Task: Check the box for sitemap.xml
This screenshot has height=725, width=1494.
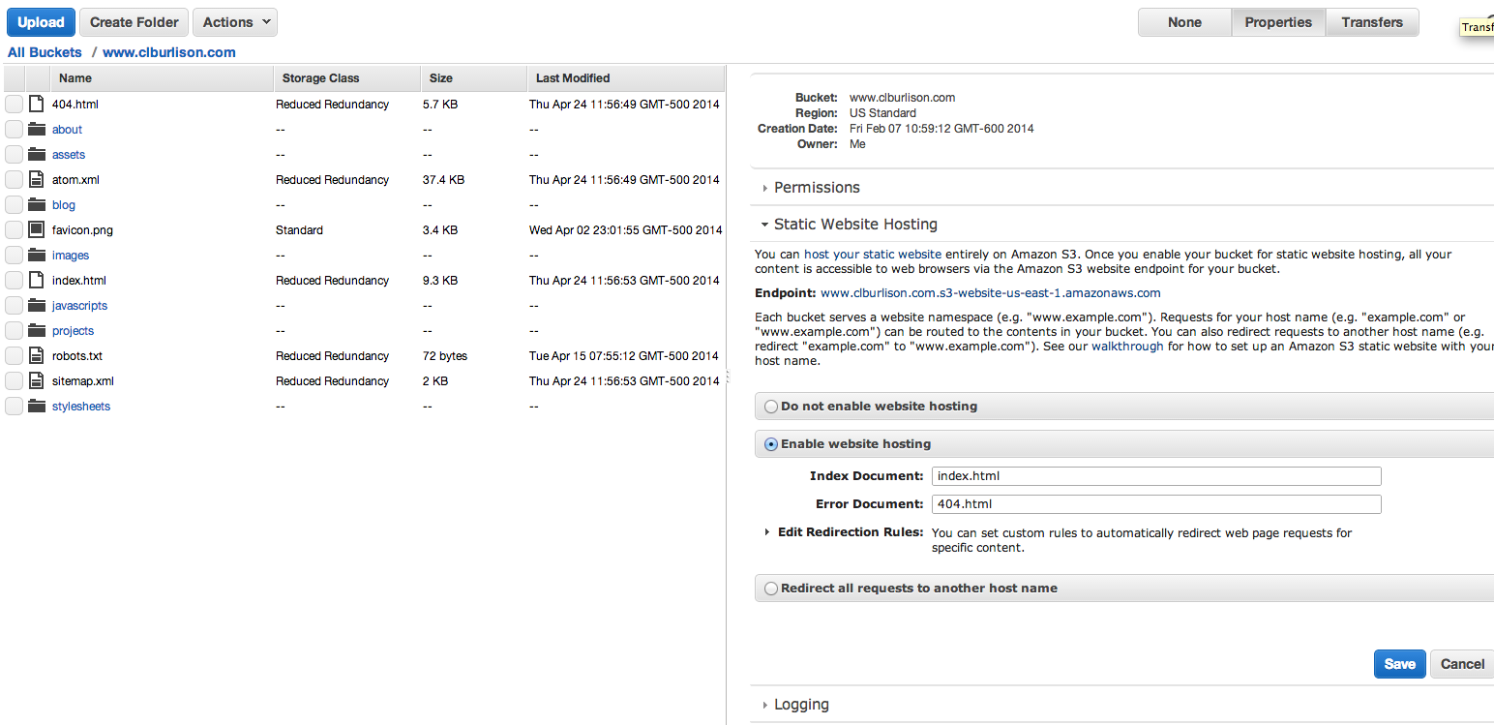Action: [x=14, y=380]
